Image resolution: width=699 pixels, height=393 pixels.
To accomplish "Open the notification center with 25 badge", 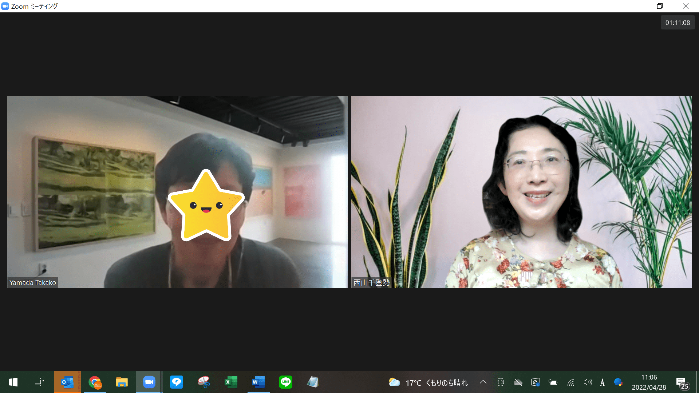I will (682, 383).
